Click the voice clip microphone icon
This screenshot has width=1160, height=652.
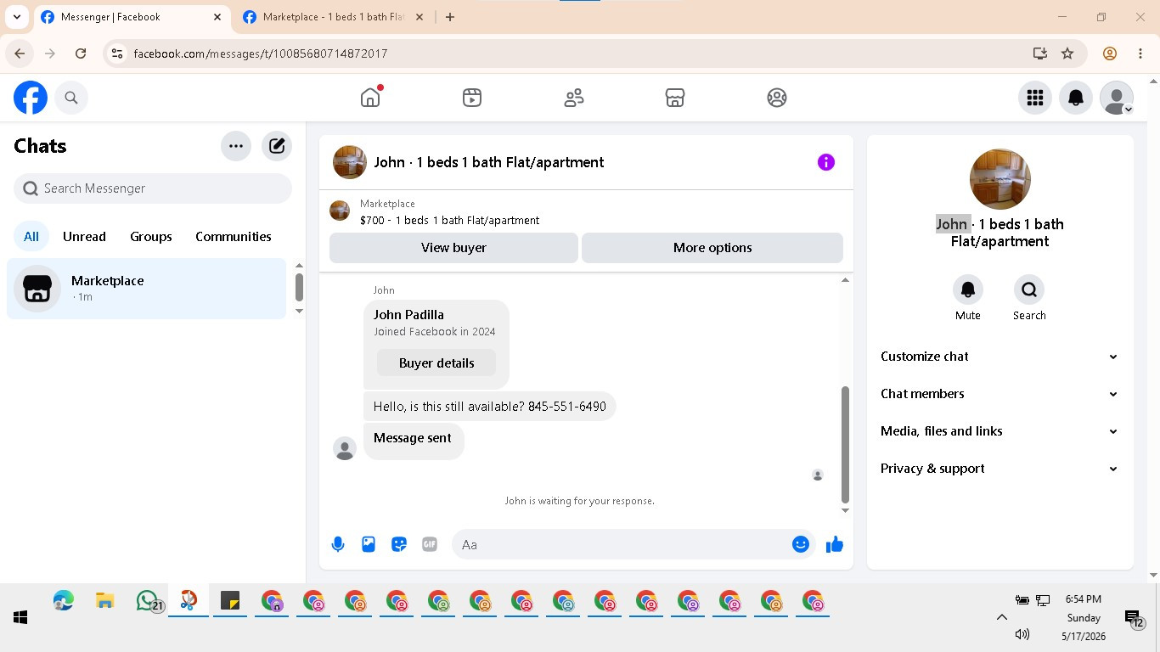[338, 544]
